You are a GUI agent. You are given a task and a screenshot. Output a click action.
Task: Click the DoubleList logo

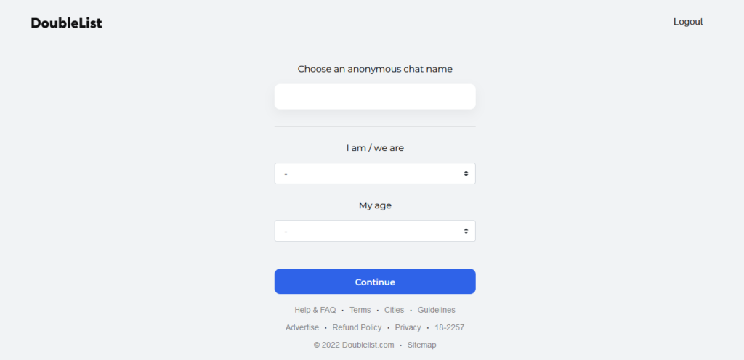[x=66, y=22]
